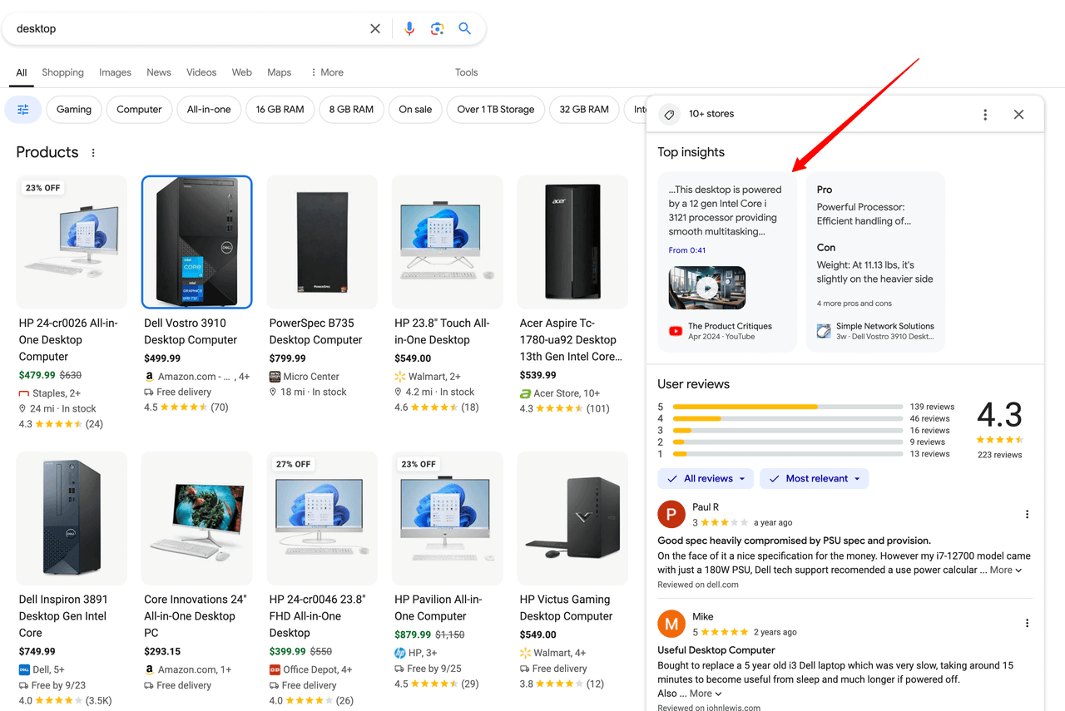Open the PowerSpec B735 product image
The image size is (1065, 711).
click(x=322, y=242)
